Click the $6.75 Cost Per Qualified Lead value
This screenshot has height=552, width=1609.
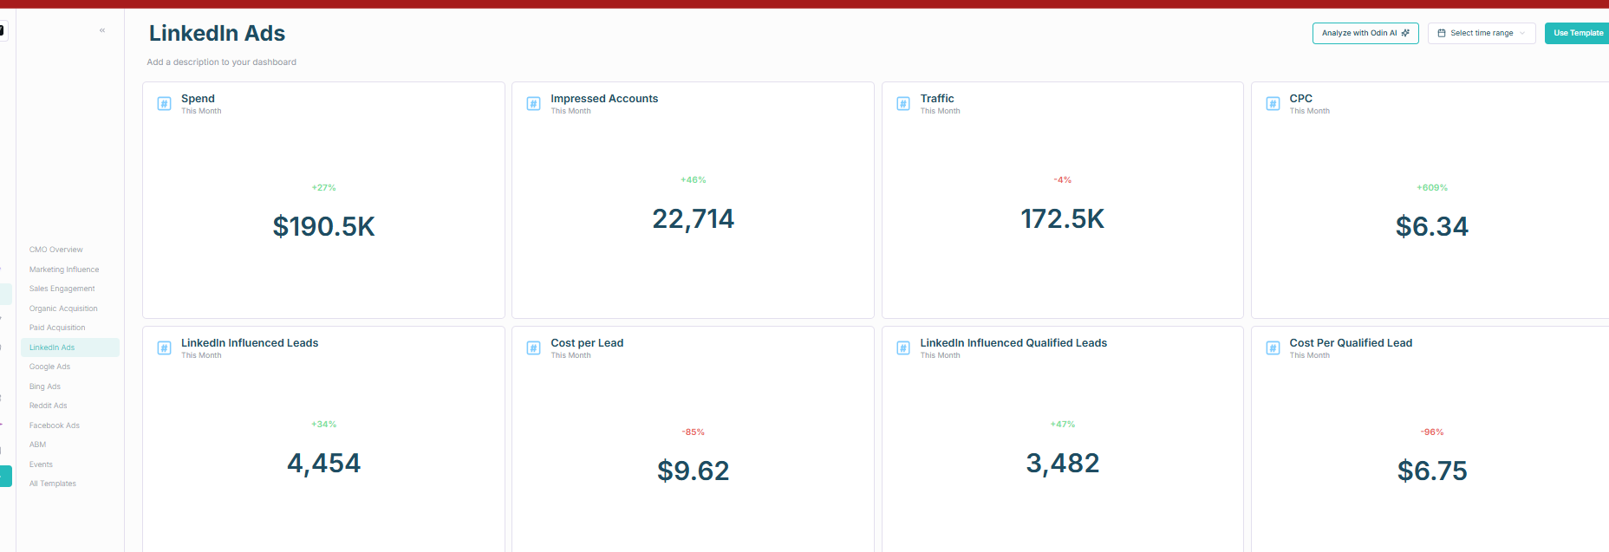[x=1432, y=471]
